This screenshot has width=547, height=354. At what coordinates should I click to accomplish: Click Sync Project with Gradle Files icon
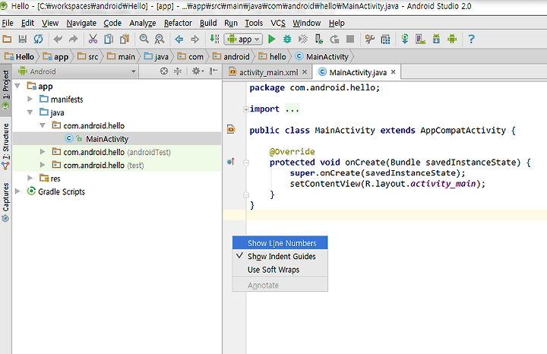pyautogui.click(x=405, y=39)
